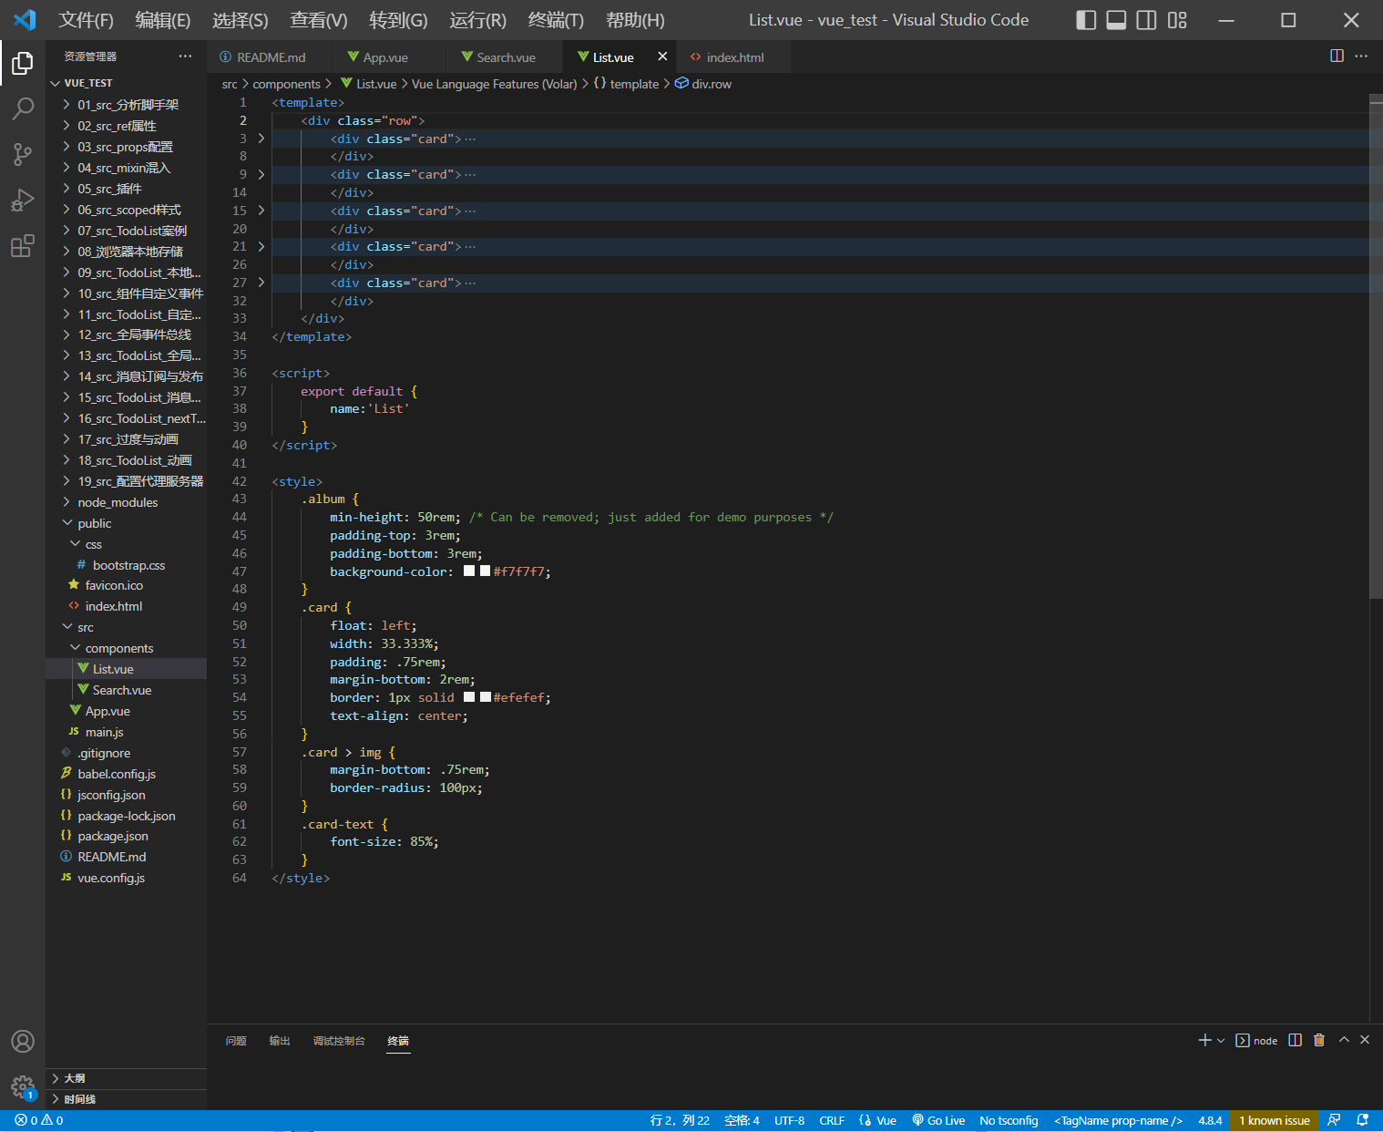Unfold card div at line 15
Screen dimensions: 1383x1132
261,211
